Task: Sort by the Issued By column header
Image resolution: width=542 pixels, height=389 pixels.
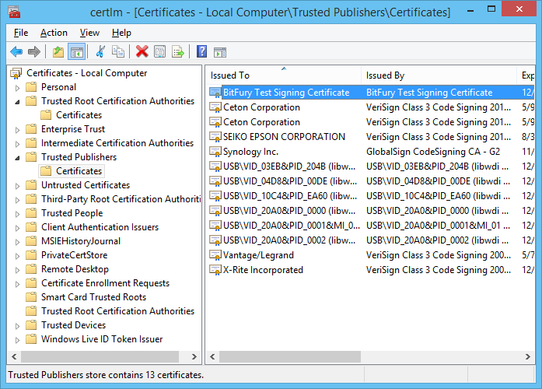Action: pyautogui.click(x=439, y=75)
